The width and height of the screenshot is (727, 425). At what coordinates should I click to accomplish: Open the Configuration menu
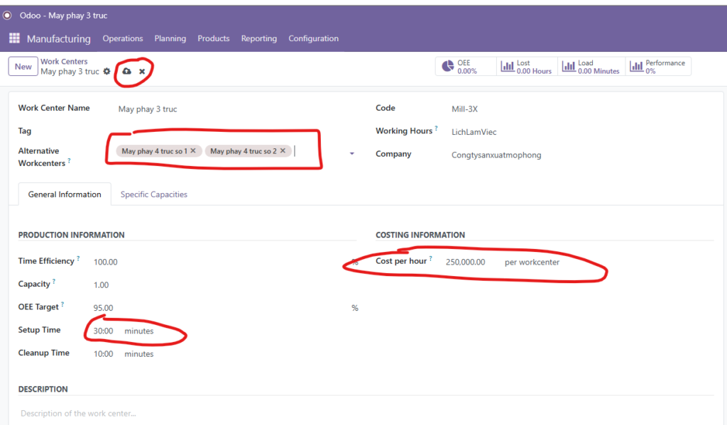[313, 38]
